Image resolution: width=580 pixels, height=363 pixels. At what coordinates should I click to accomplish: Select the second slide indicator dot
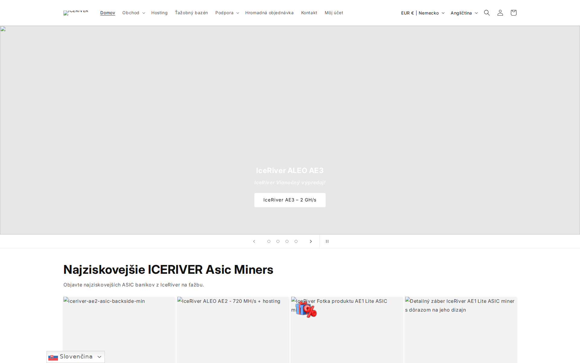click(278, 241)
